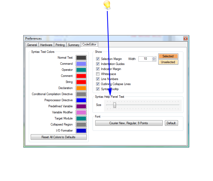Toggle the Syntax Tooltip setting

(98, 89)
